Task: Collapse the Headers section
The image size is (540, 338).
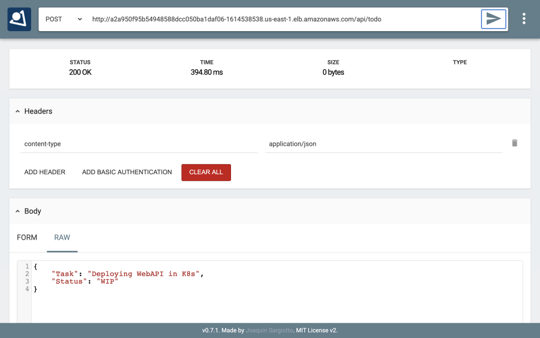Action: (18, 111)
